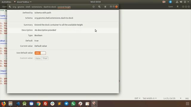Choose False custom value
Image resolution: width=191 pixels, height=107 pixels.
coord(38,58)
